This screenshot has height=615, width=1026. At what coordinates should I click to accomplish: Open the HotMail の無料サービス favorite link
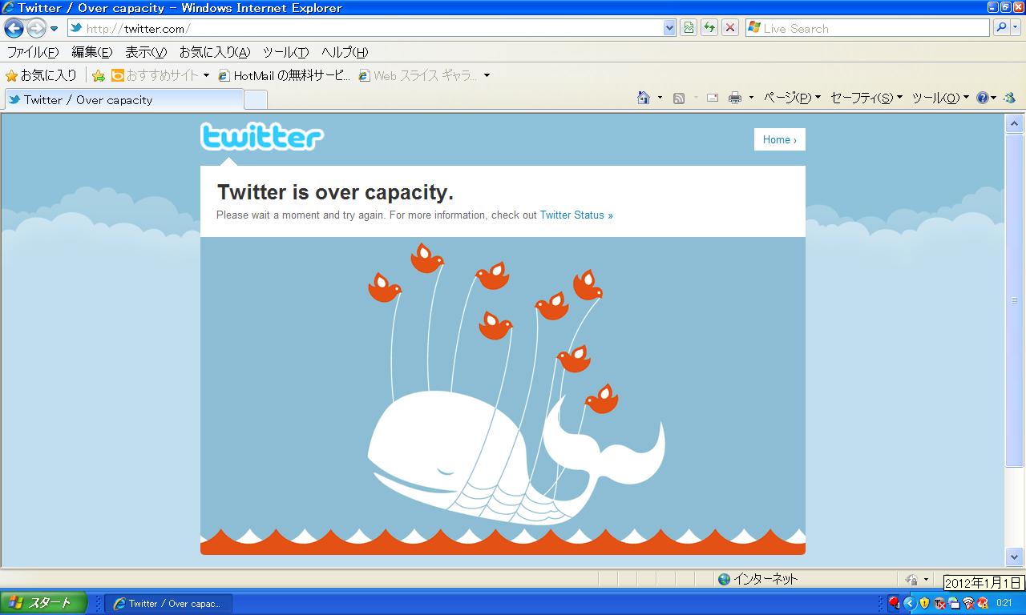tap(285, 75)
